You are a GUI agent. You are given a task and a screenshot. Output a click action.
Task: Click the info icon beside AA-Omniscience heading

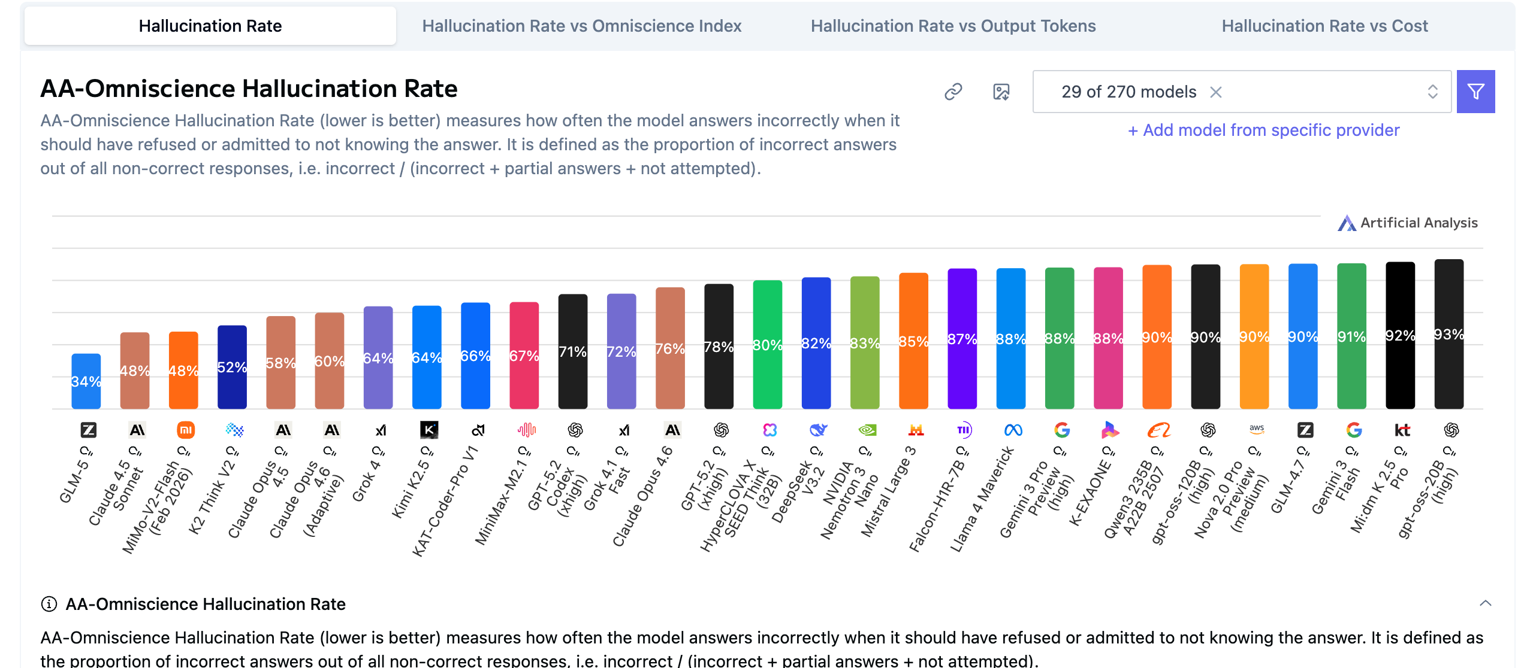tap(49, 604)
